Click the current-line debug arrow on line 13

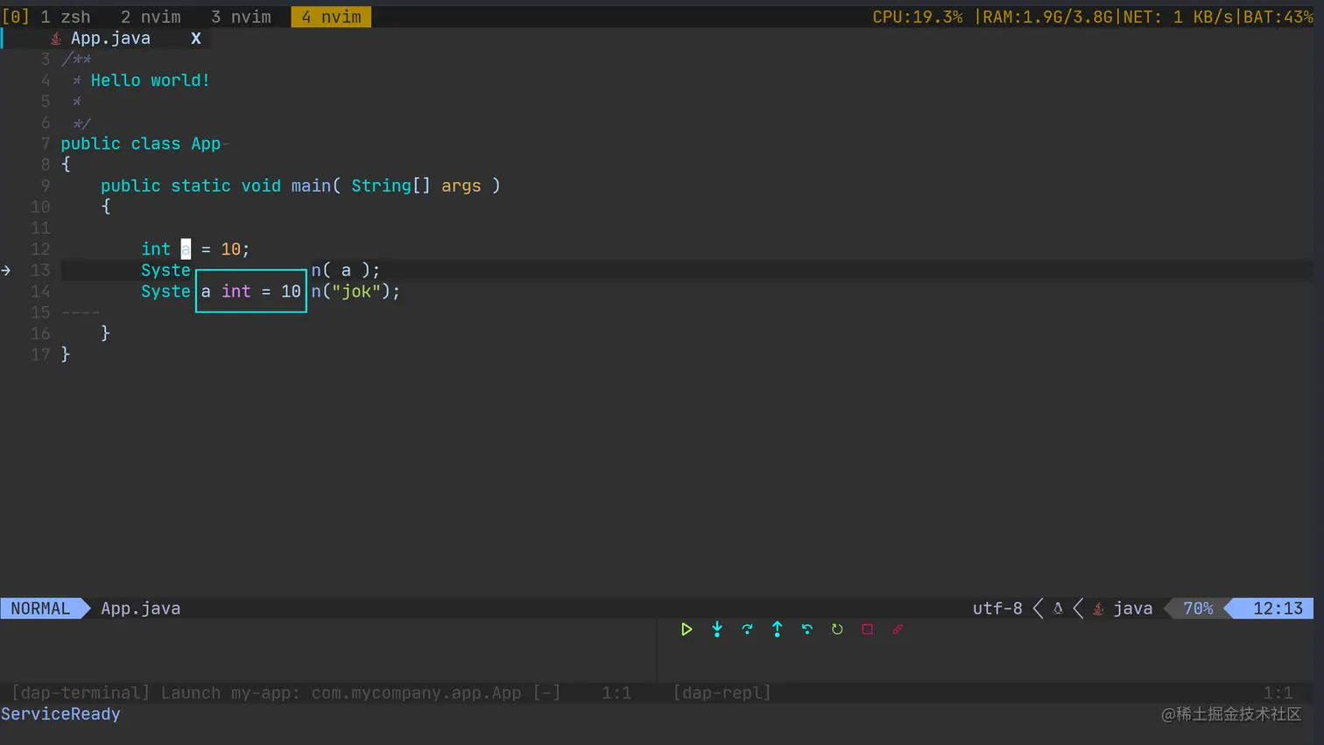coord(6,271)
